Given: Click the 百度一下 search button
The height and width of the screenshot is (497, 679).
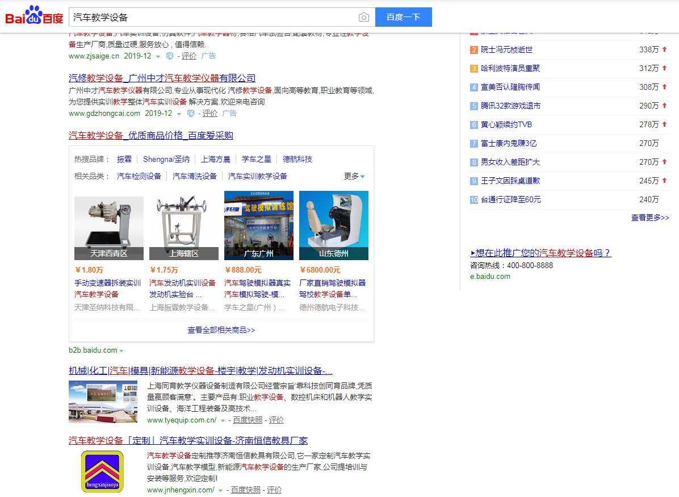Looking at the screenshot, I should coord(403,17).
